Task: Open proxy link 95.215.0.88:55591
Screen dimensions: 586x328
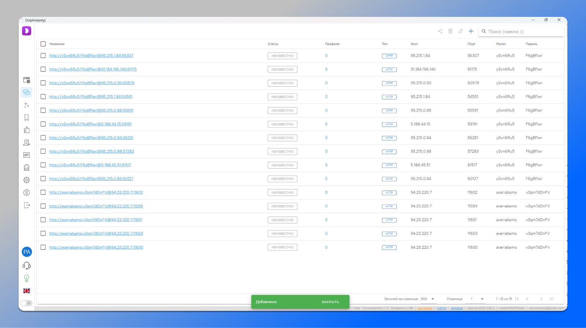Action: [91, 110]
